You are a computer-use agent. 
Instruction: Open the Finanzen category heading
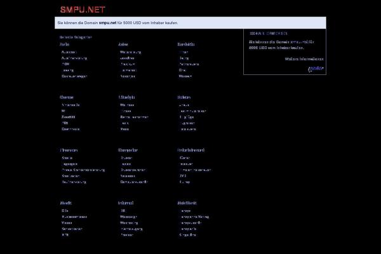click(x=69, y=150)
